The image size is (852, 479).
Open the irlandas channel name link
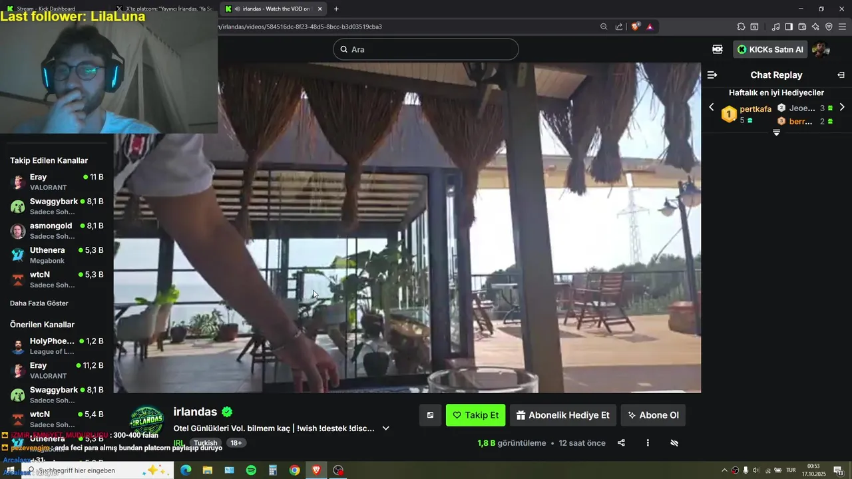tap(195, 412)
